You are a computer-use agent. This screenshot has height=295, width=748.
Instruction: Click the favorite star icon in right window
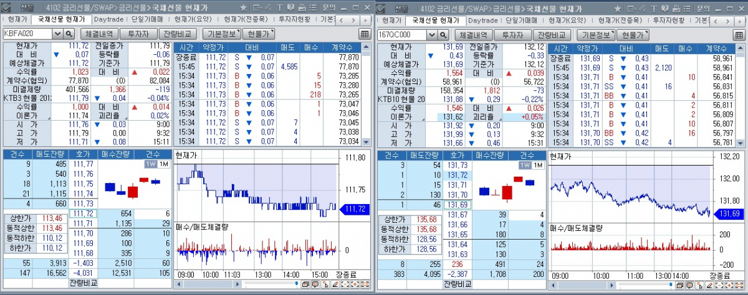[x=618, y=9]
